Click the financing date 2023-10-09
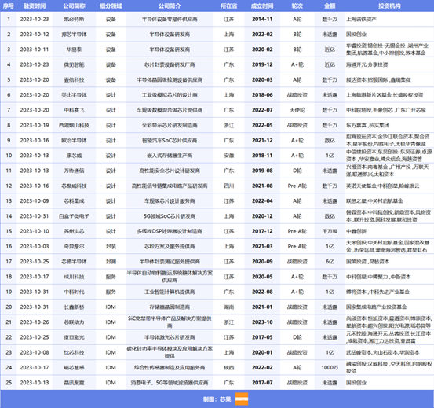This screenshot has width=434, height=408. [x=35, y=201]
